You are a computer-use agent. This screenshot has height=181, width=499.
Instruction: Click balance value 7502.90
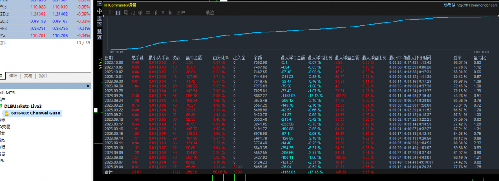coord(260,62)
